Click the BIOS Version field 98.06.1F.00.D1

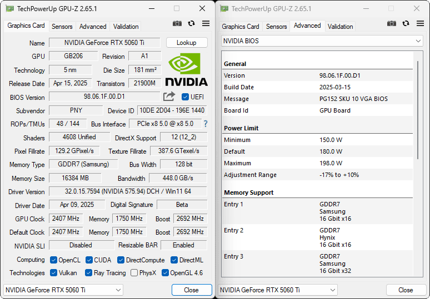point(104,97)
